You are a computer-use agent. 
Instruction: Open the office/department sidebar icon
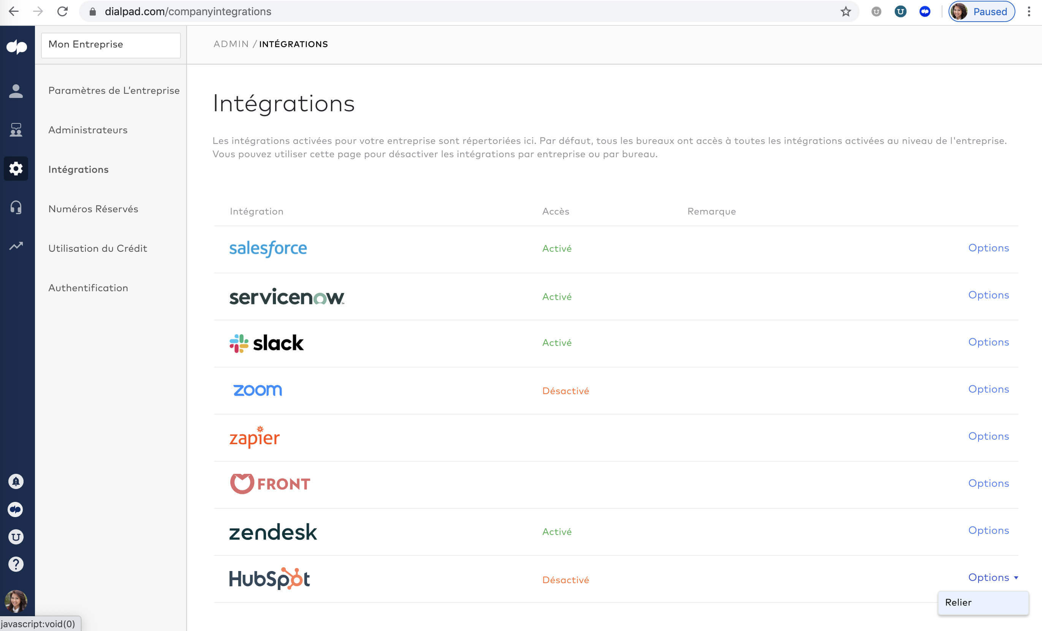point(16,130)
